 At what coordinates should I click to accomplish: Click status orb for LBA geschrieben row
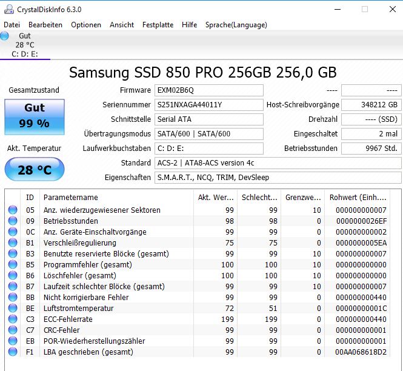pos(13,352)
